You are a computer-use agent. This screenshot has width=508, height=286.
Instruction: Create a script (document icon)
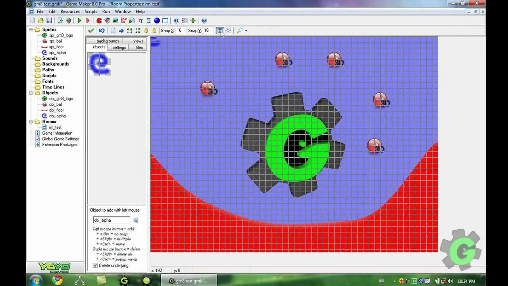[x=132, y=21]
